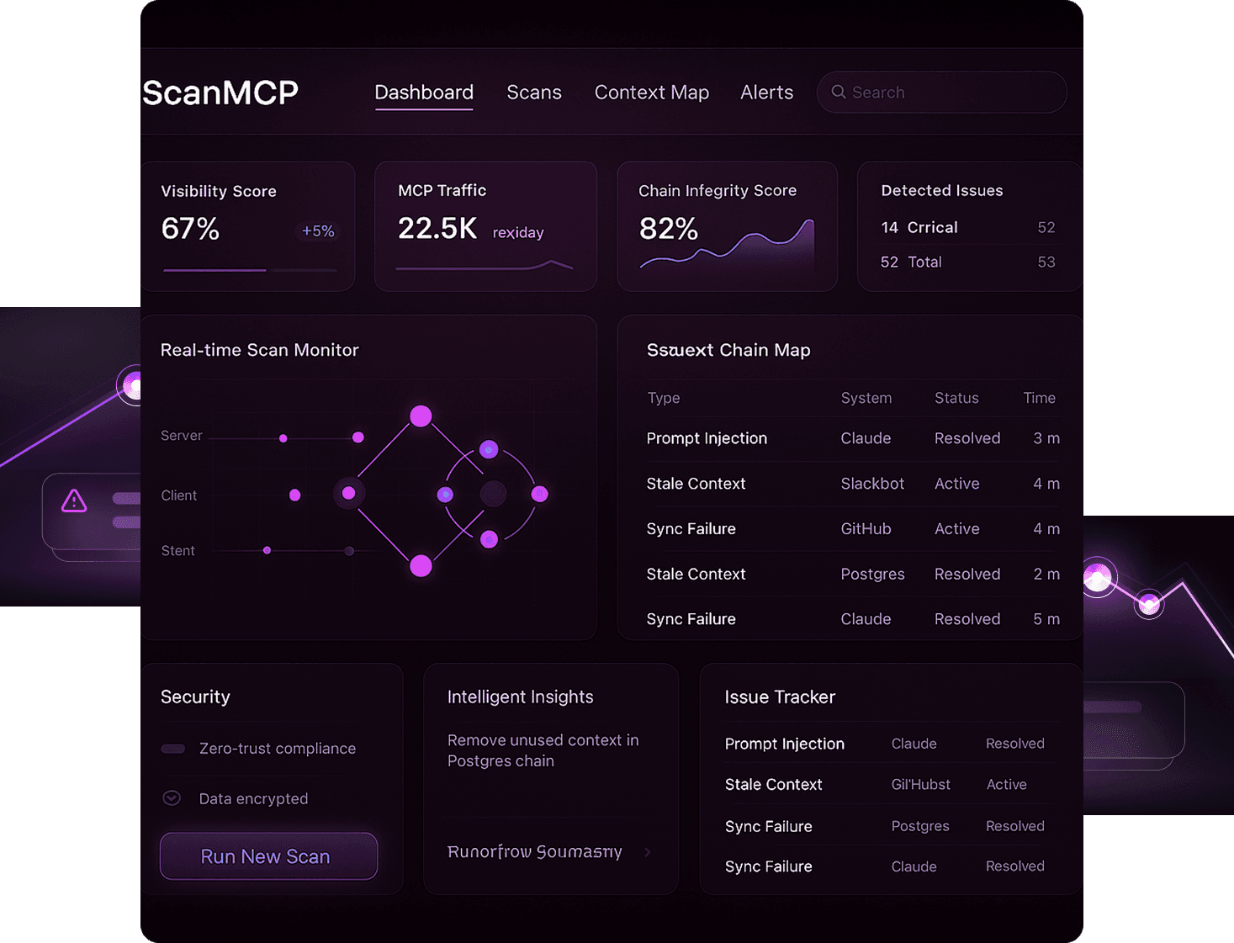Open the Runorfrow Soumasny link
Screen dimensions: 1234x943
click(535, 851)
